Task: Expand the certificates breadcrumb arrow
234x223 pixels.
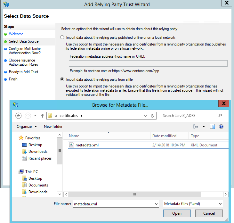Action: click(82, 116)
